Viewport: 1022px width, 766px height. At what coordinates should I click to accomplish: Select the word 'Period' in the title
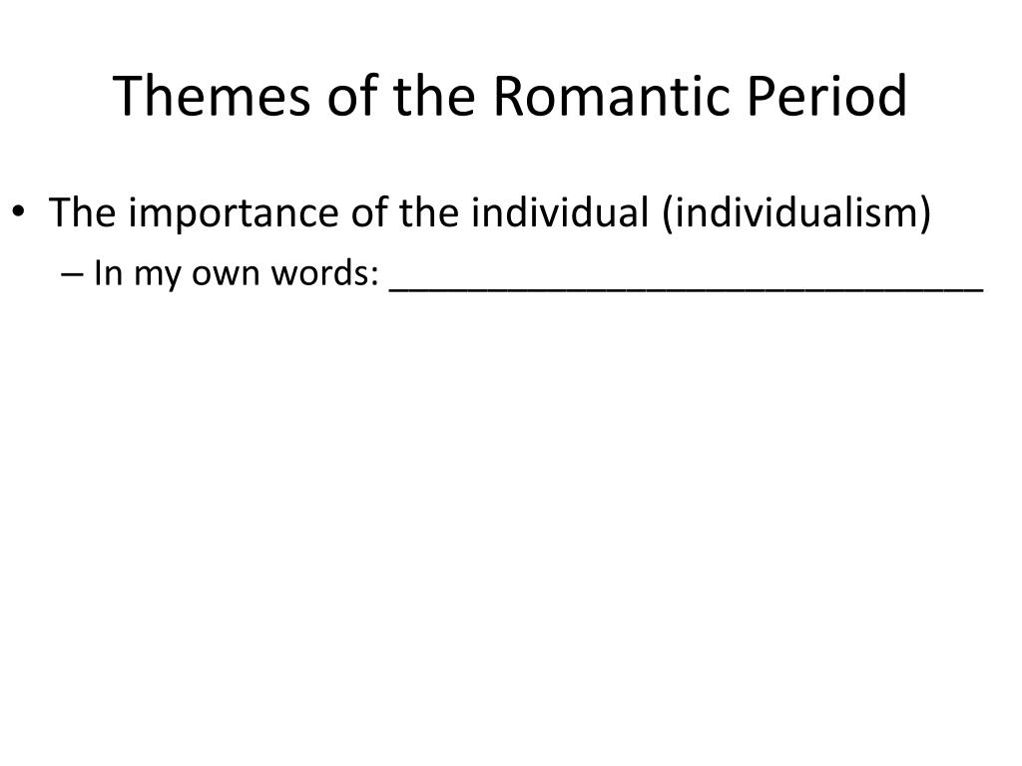click(x=826, y=96)
